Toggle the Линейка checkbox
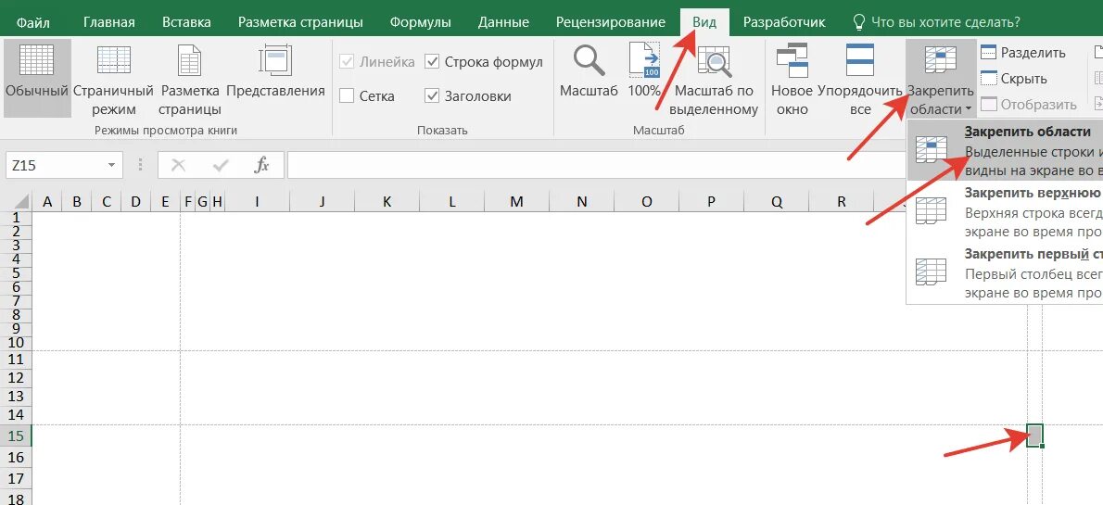 (346, 62)
